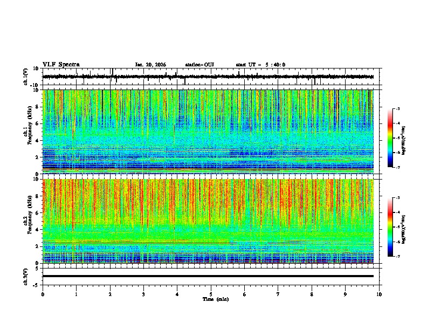The image size is (427, 330).
Task: Click the date label "Jan. 20, 2026"
Action: click(x=150, y=65)
